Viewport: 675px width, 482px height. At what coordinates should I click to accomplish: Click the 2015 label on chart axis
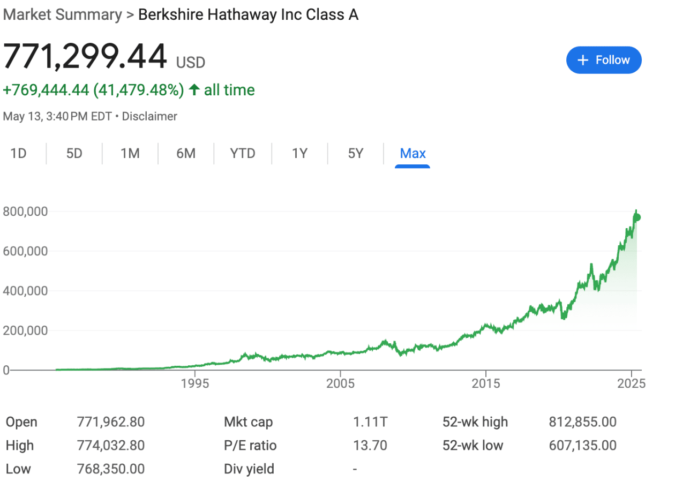tap(486, 384)
